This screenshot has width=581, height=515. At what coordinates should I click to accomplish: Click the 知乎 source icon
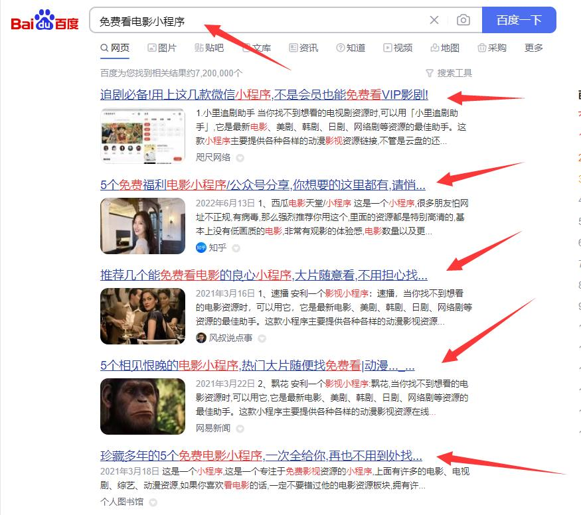tap(201, 248)
